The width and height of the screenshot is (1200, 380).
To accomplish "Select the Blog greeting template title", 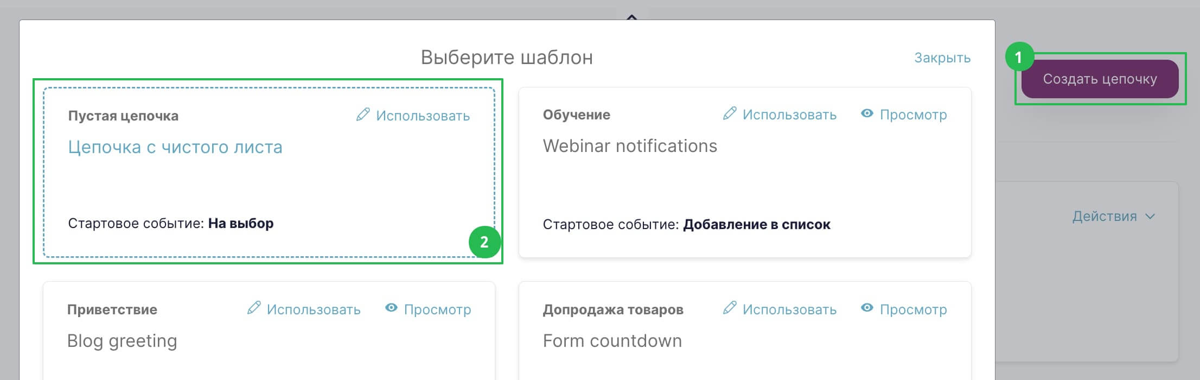I will tap(122, 341).
